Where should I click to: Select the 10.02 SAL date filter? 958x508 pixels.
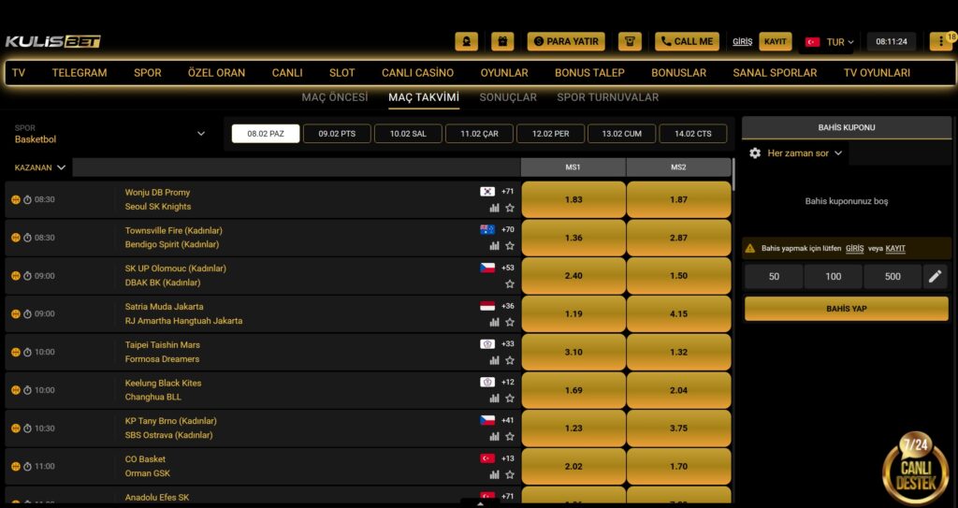[408, 134]
